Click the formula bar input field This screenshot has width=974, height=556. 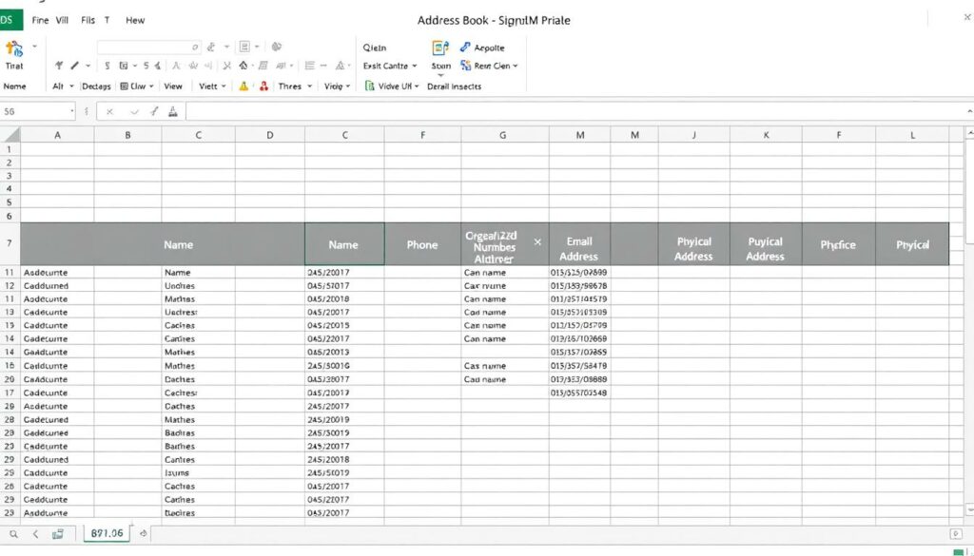pos(571,111)
